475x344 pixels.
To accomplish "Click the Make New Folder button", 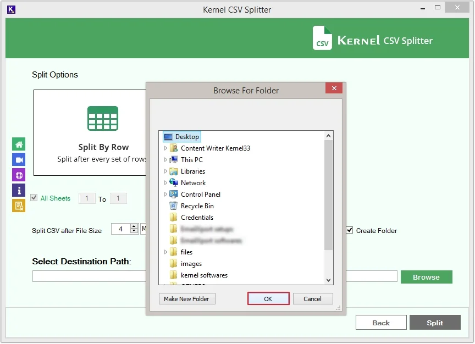I will tap(187, 299).
